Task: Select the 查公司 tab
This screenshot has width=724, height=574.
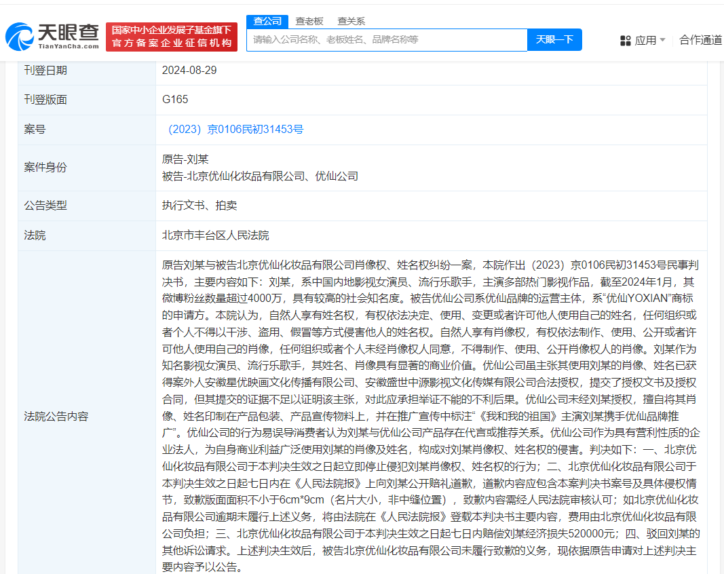Action: point(267,21)
